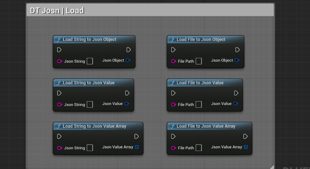Viewport: 310px width, 169px height.
Task: Click File Path text box on Load File to Json Value
Action: (199, 104)
